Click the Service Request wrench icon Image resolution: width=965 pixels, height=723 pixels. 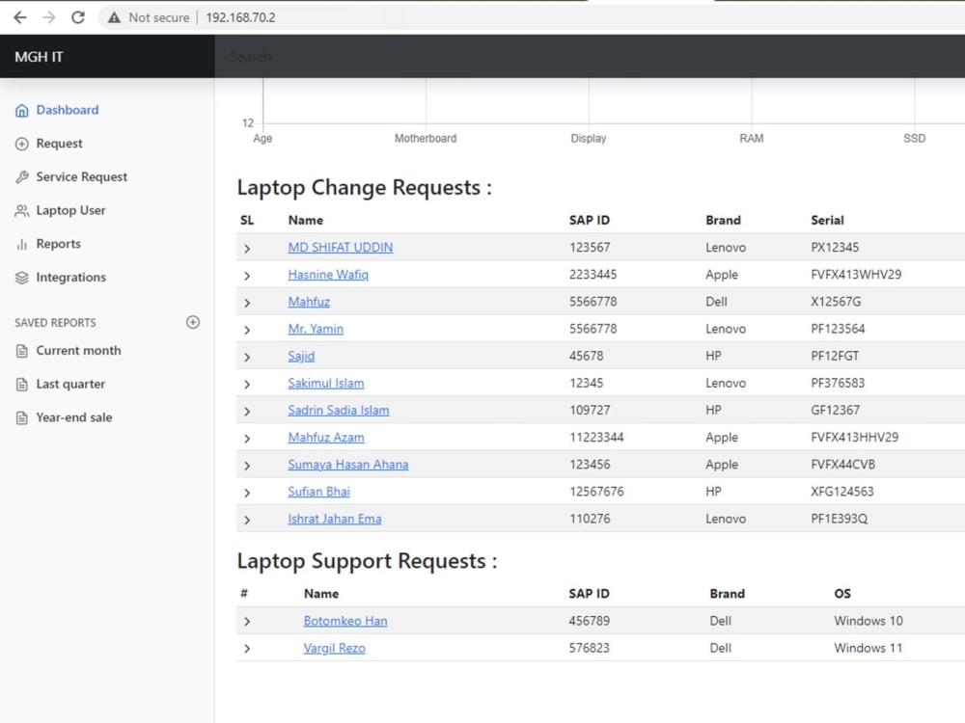21,176
